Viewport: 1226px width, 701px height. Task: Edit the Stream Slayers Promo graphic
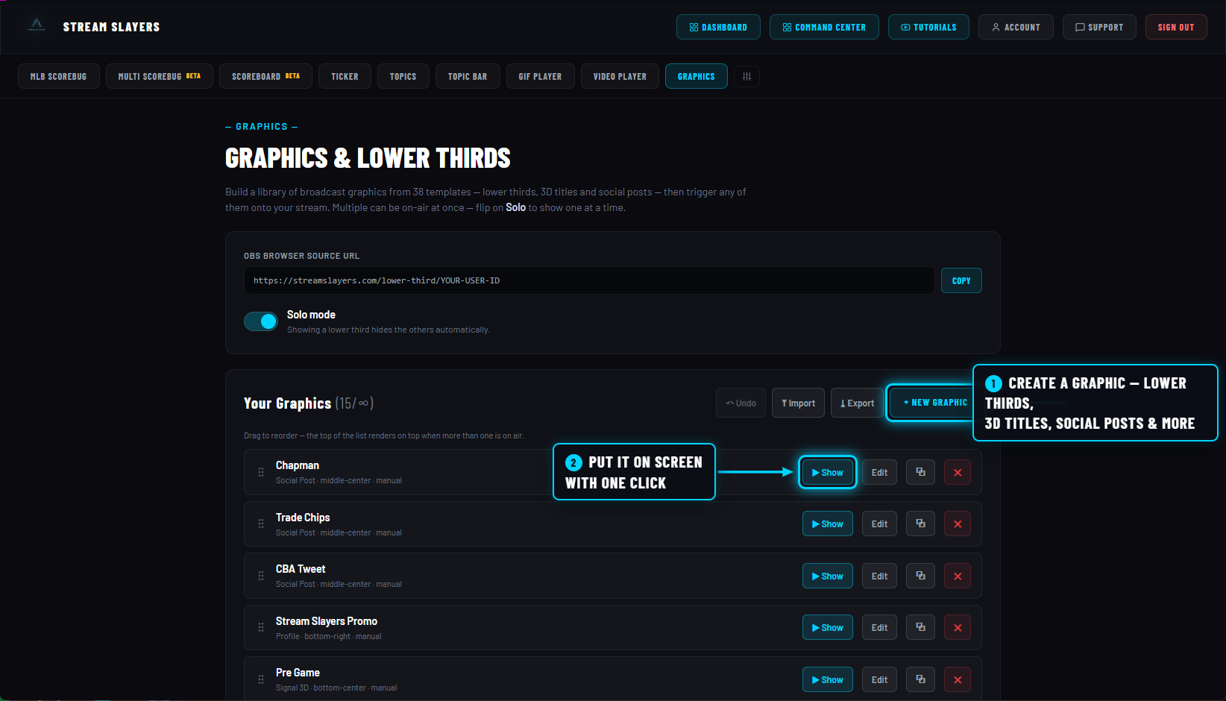(879, 628)
